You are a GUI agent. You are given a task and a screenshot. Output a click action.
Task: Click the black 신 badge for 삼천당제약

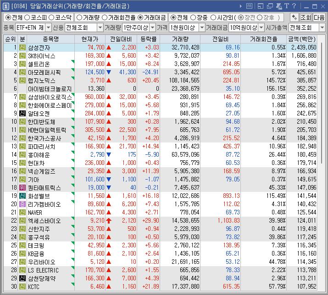22,278
